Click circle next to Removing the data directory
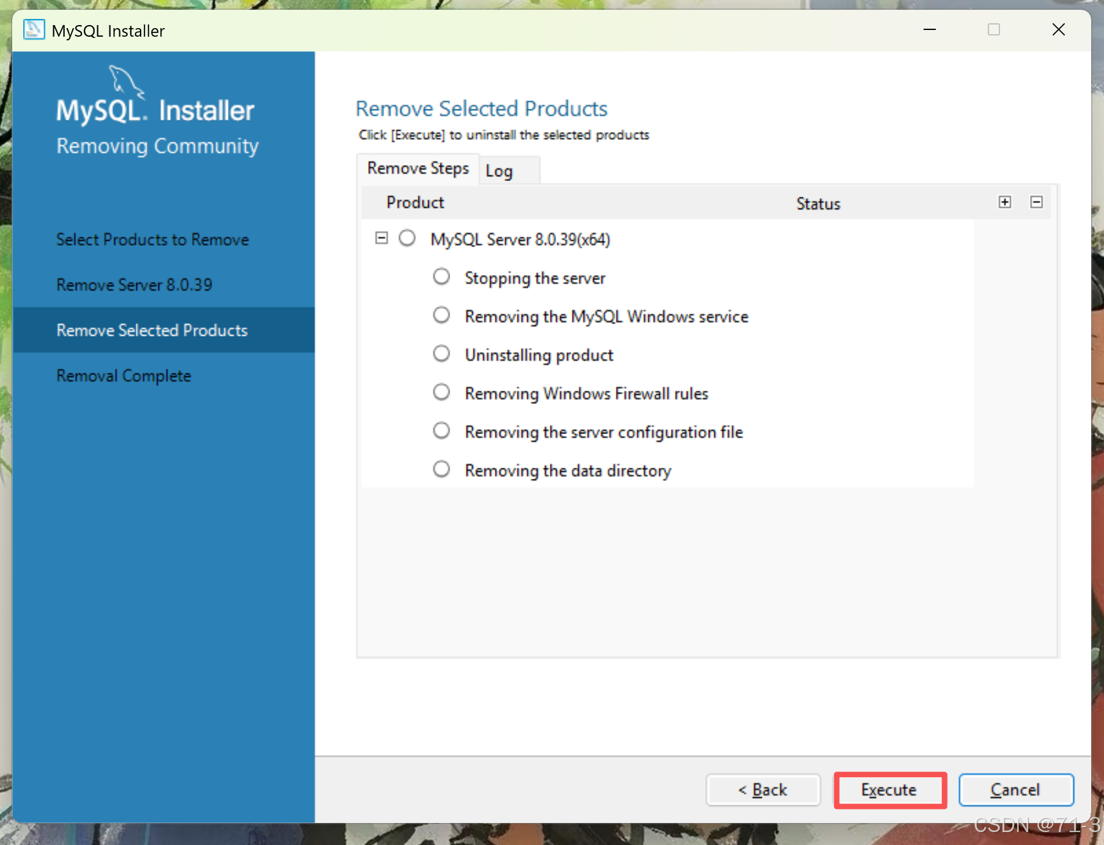 [x=442, y=470]
